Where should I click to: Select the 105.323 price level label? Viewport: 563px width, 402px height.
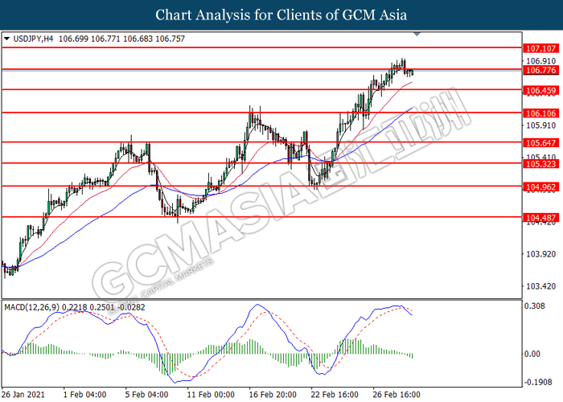[x=540, y=164]
